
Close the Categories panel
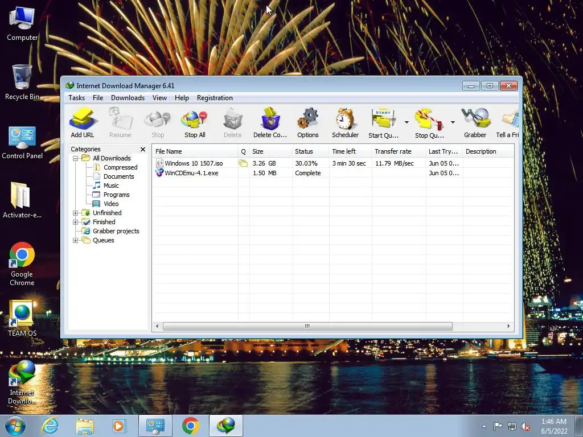(143, 149)
